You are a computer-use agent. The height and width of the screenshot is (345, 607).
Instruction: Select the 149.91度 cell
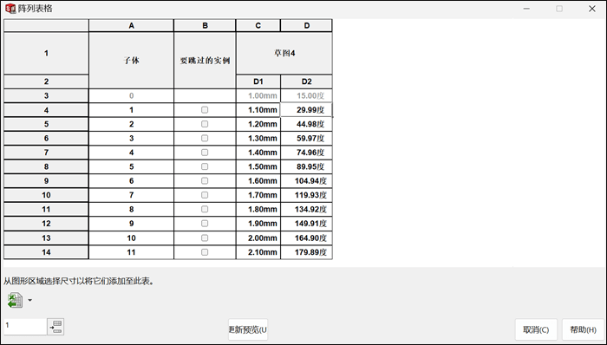click(x=306, y=224)
